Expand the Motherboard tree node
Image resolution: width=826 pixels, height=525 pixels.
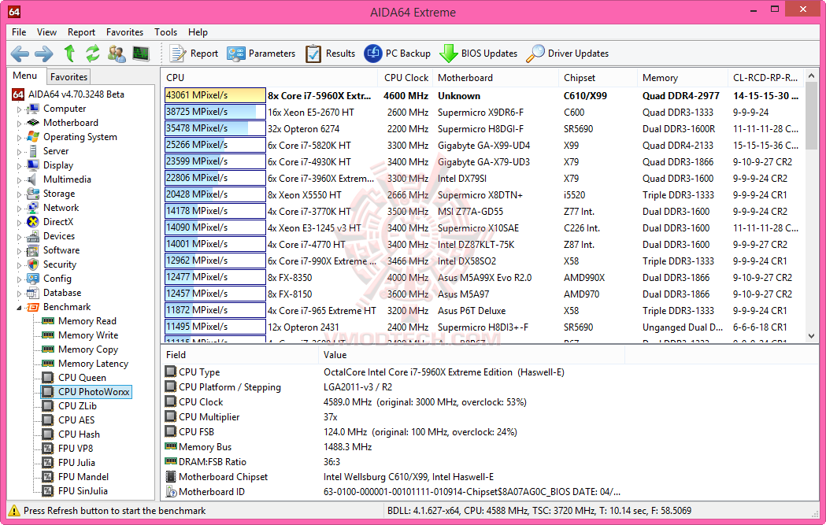[20, 124]
